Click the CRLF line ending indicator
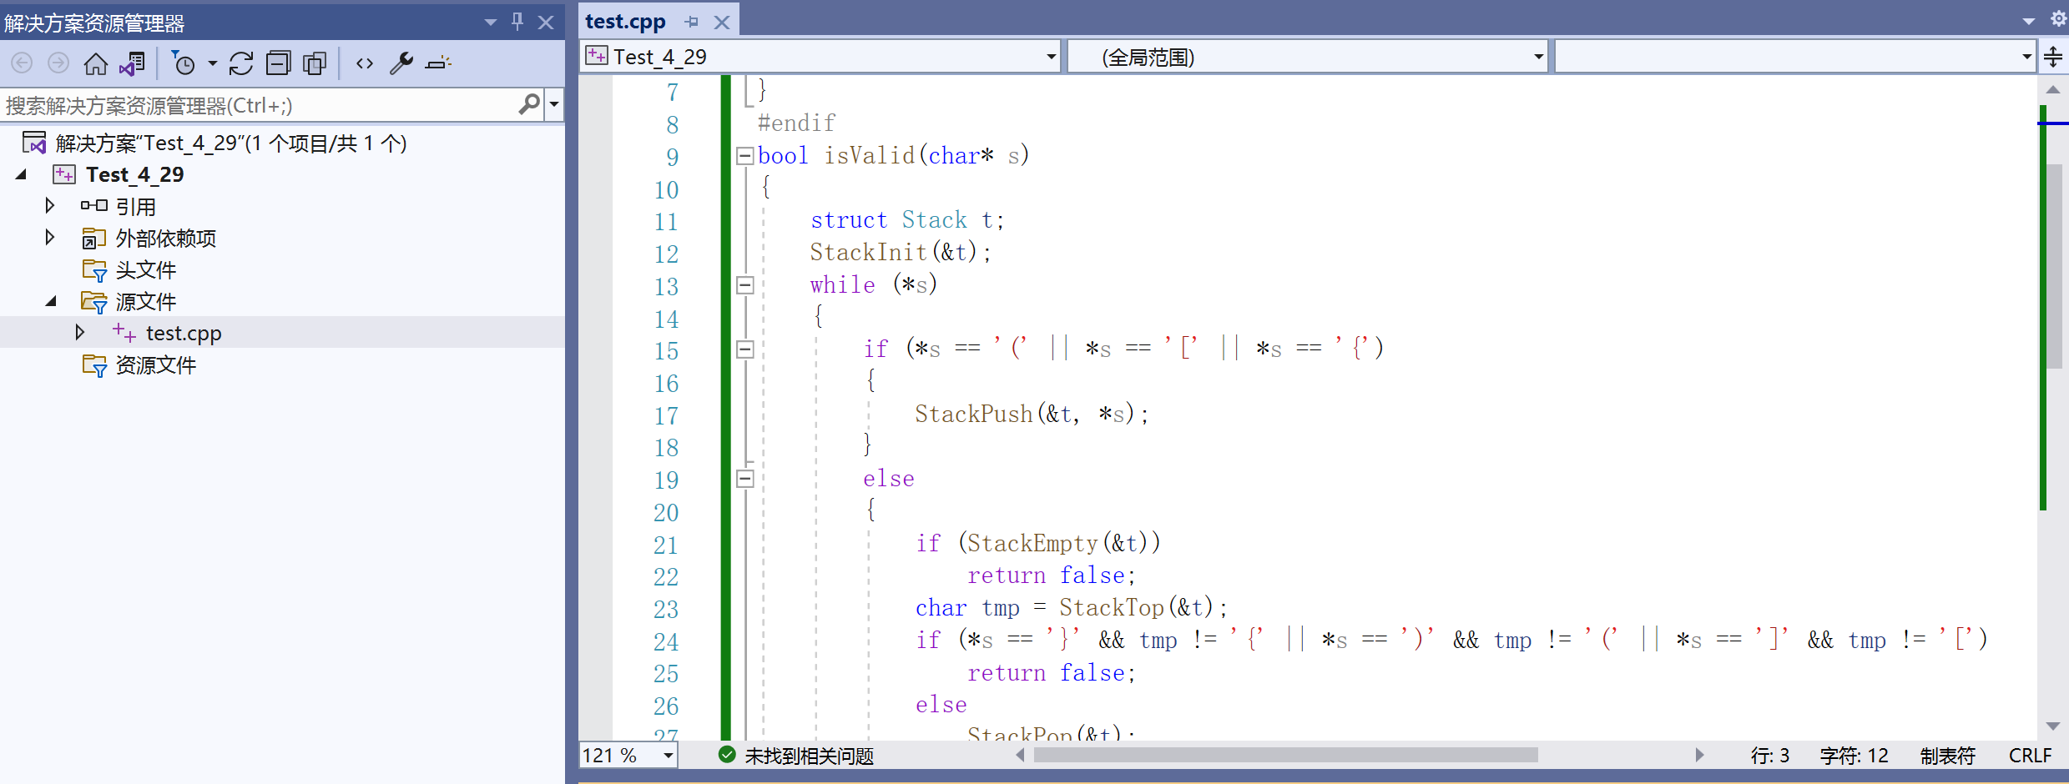 point(2031,756)
